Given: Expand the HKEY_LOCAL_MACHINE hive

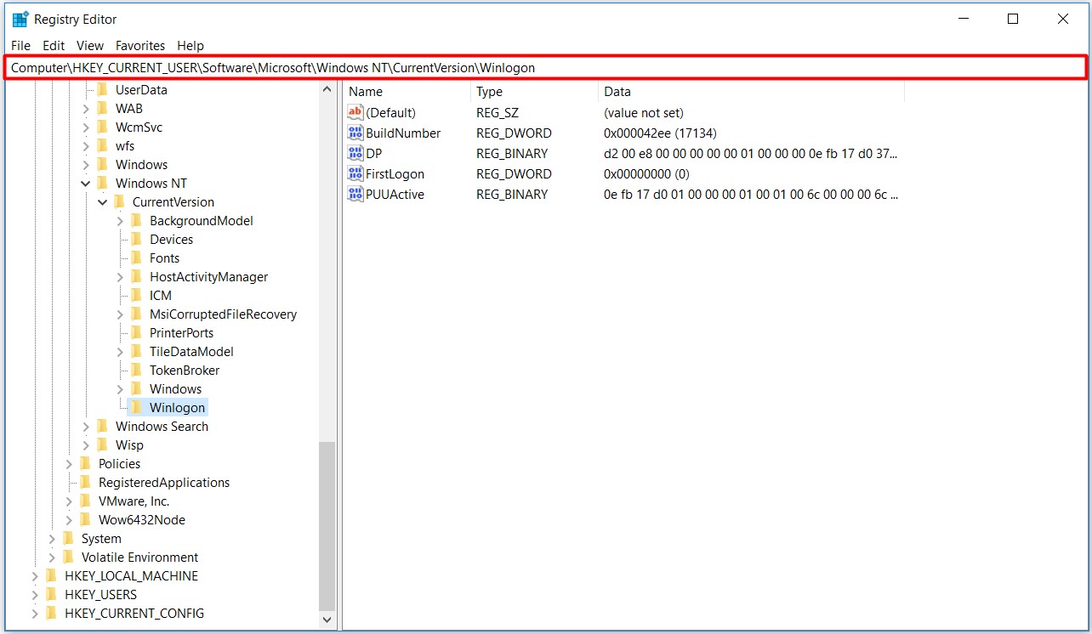Looking at the screenshot, I should click(x=35, y=575).
